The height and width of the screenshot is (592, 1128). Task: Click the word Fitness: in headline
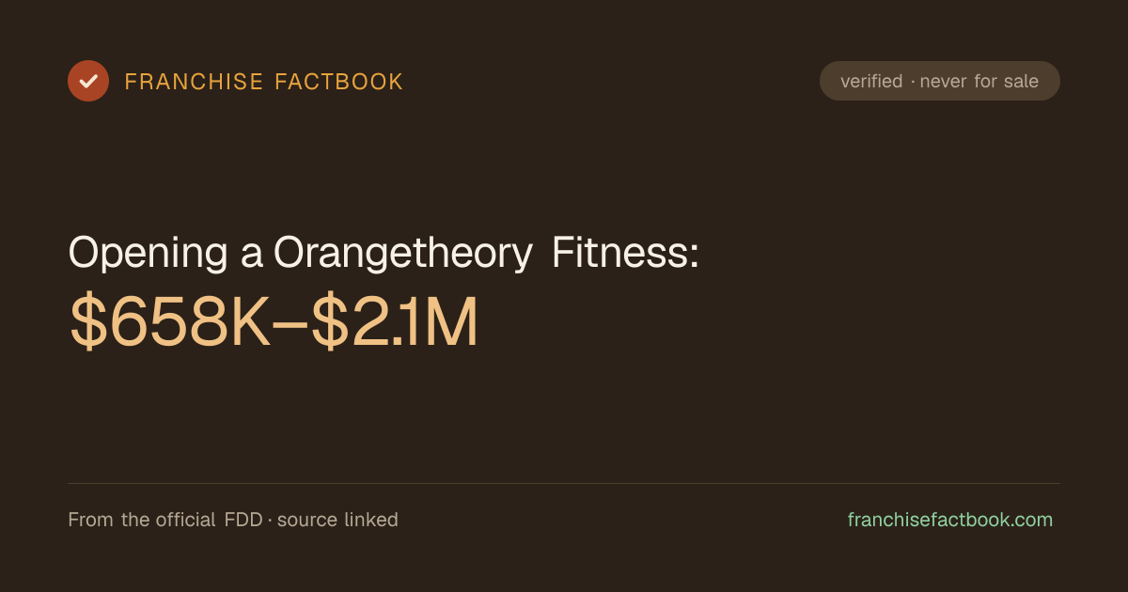[625, 253]
